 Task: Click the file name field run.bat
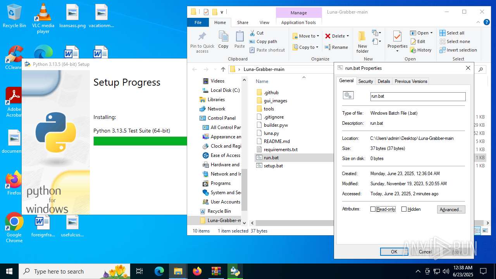click(x=418, y=96)
